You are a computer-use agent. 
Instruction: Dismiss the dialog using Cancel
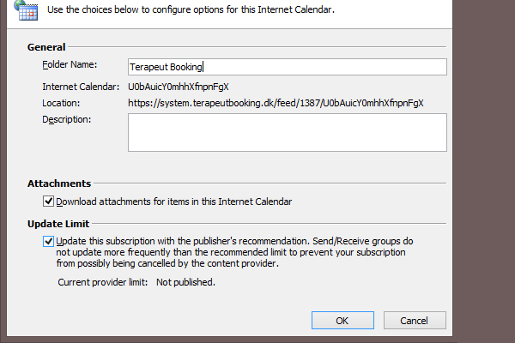(x=415, y=321)
